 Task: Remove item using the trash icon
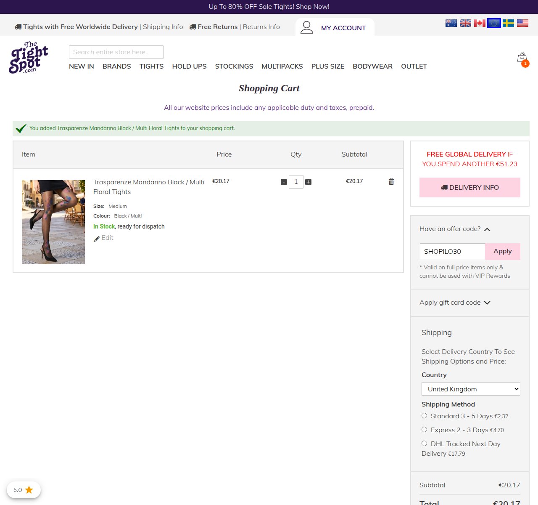[x=391, y=181]
